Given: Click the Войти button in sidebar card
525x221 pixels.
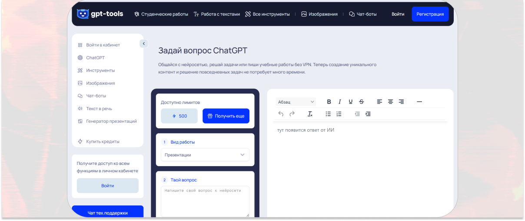Looking at the screenshot, I should click(x=108, y=185).
